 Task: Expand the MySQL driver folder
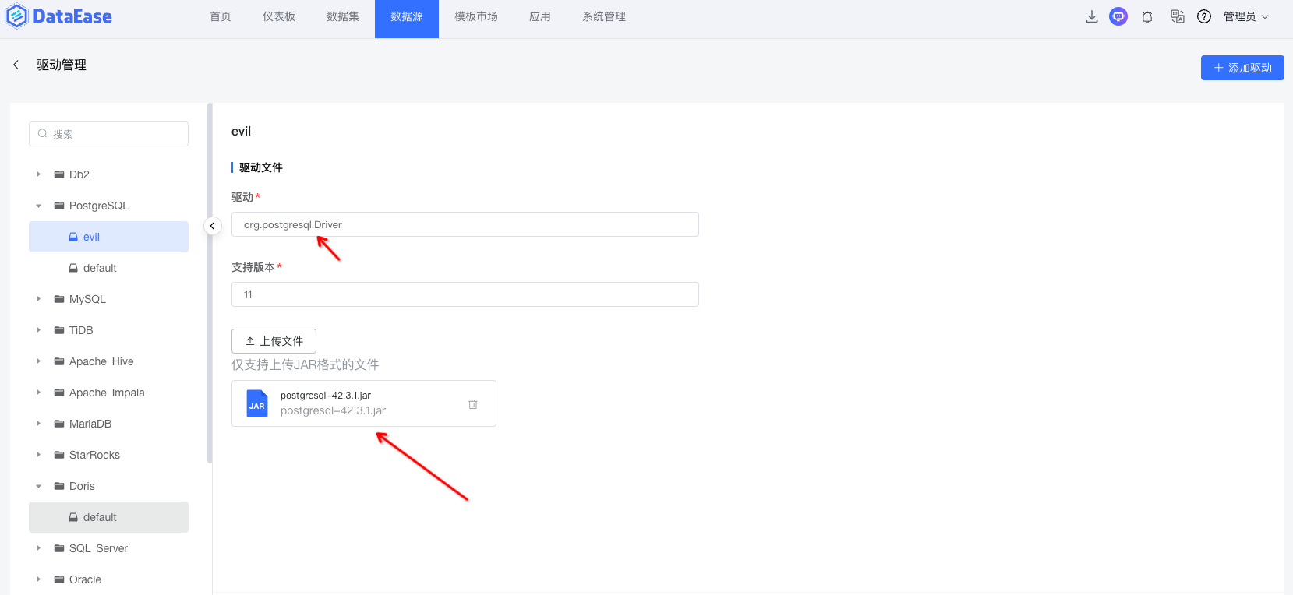(38, 299)
